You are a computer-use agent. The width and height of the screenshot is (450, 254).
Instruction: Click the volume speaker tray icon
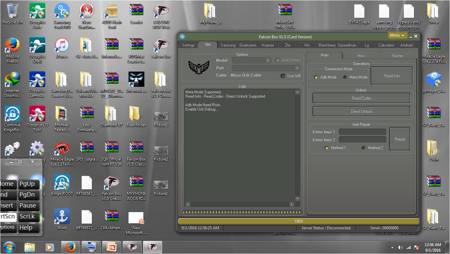pos(400,247)
